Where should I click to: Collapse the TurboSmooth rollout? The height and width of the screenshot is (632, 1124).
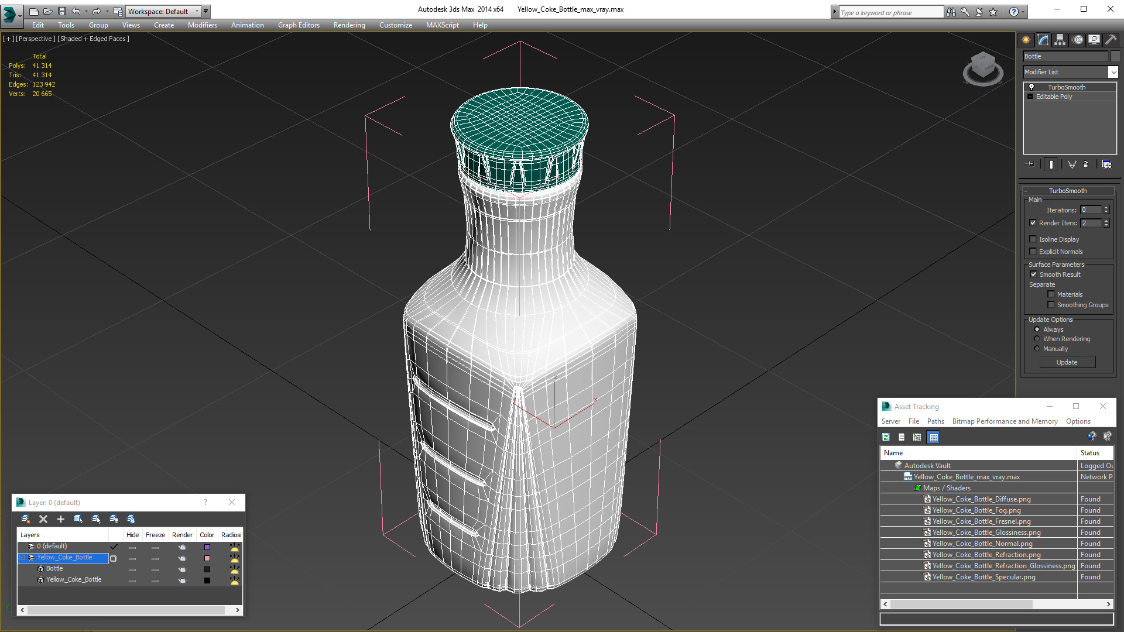(1068, 191)
